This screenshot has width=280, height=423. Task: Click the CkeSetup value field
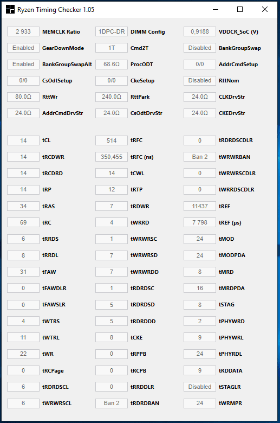[112, 80]
